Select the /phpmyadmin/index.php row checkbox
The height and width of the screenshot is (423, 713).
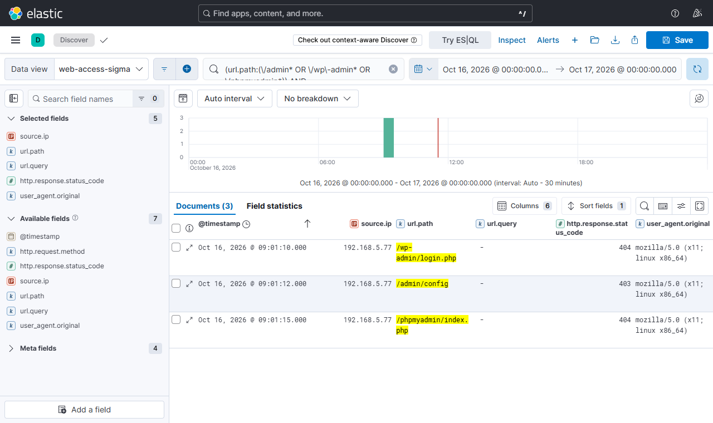[x=176, y=319]
